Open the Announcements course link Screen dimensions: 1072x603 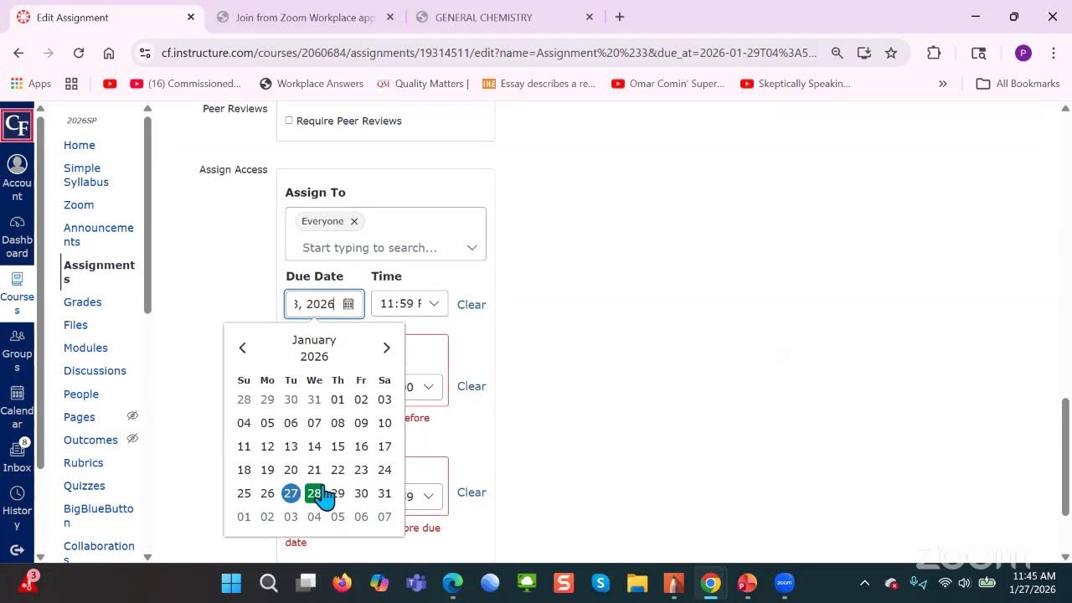(99, 234)
